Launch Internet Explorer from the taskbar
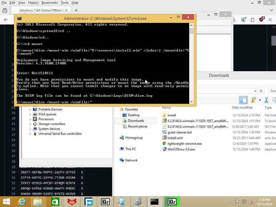 (x=22, y=202)
